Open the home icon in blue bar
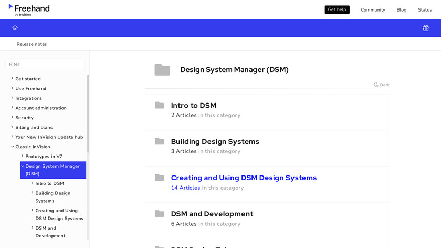This screenshot has height=248, width=441. [15, 28]
